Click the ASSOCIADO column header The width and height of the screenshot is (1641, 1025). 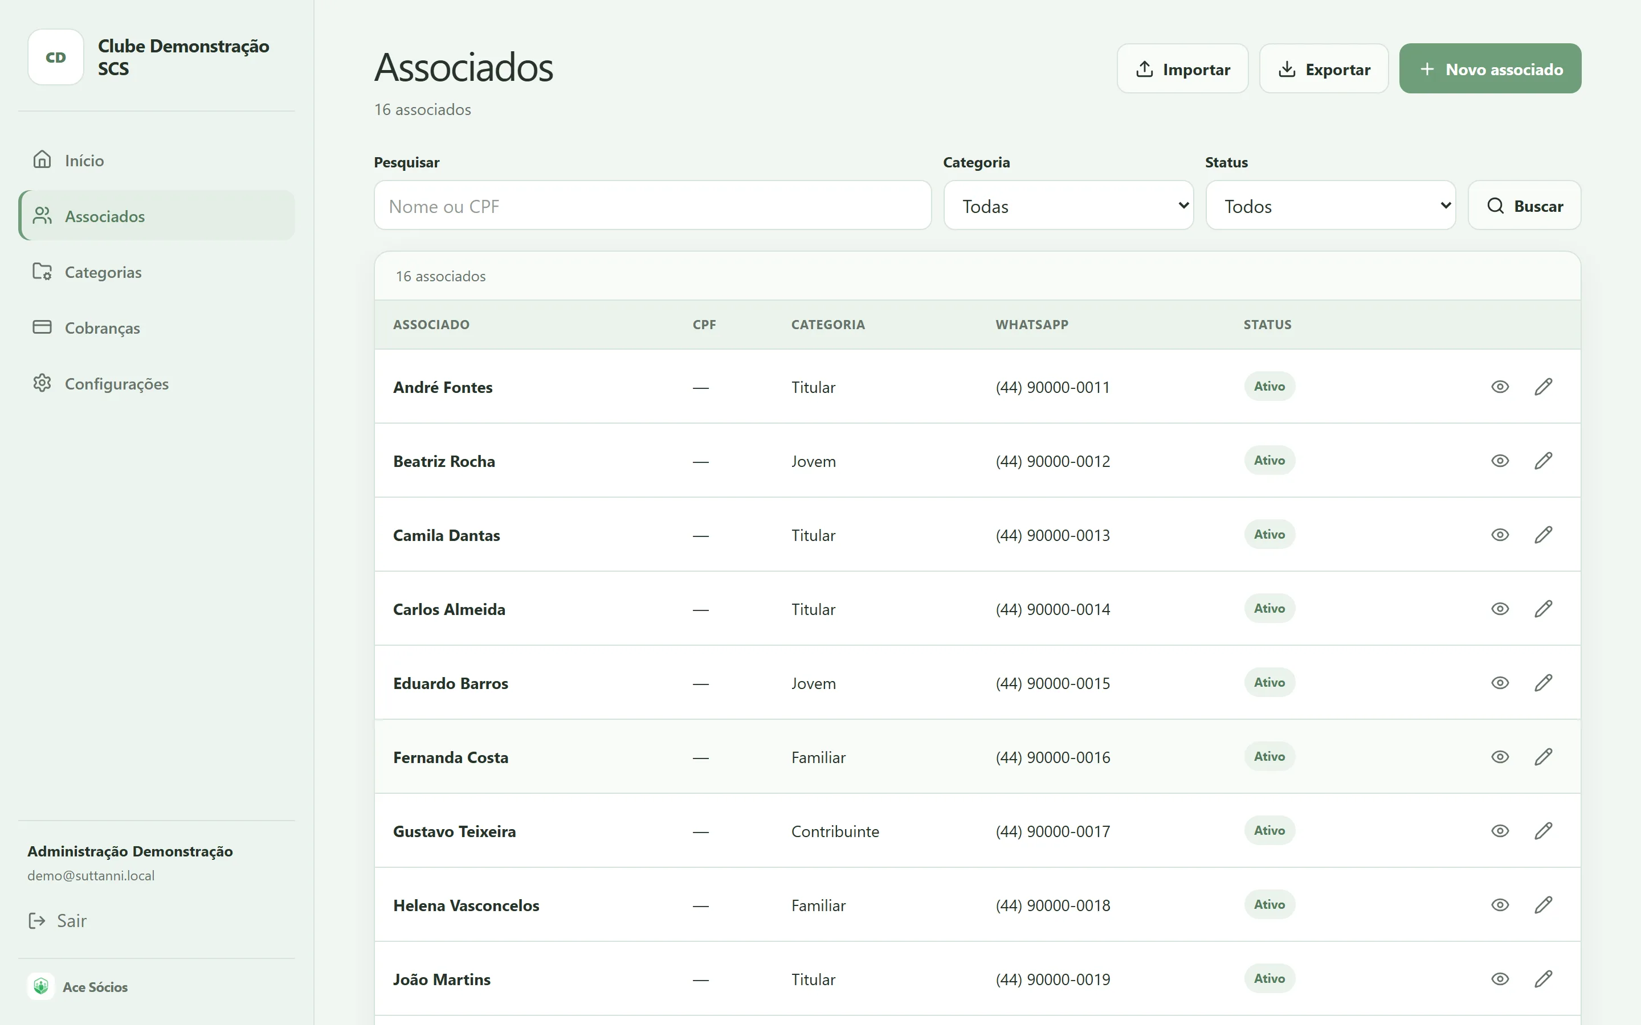pyautogui.click(x=431, y=325)
